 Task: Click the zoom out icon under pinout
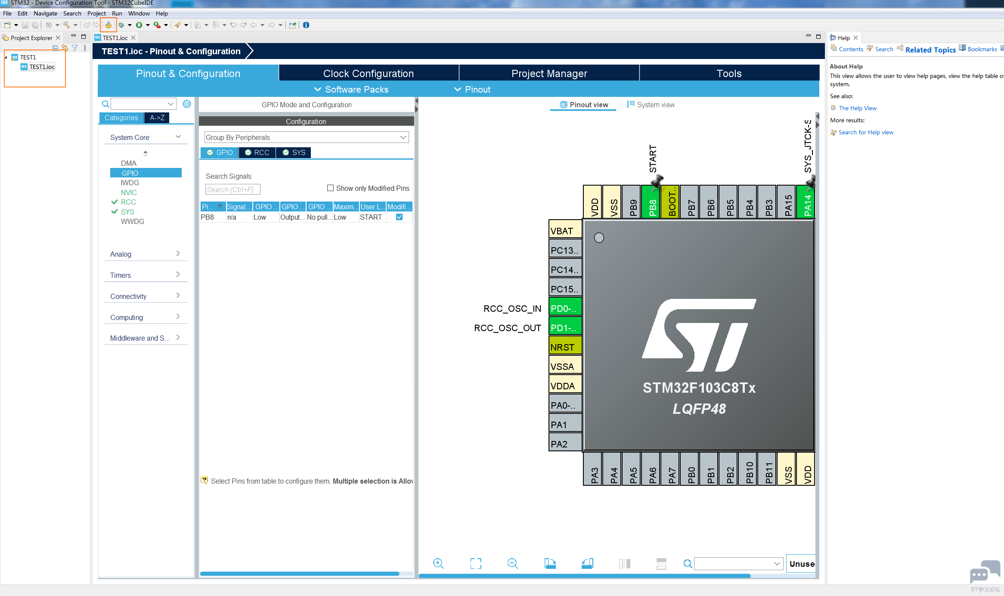click(x=513, y=563)
